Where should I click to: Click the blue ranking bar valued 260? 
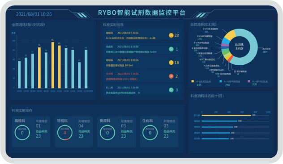pos(216,133)
